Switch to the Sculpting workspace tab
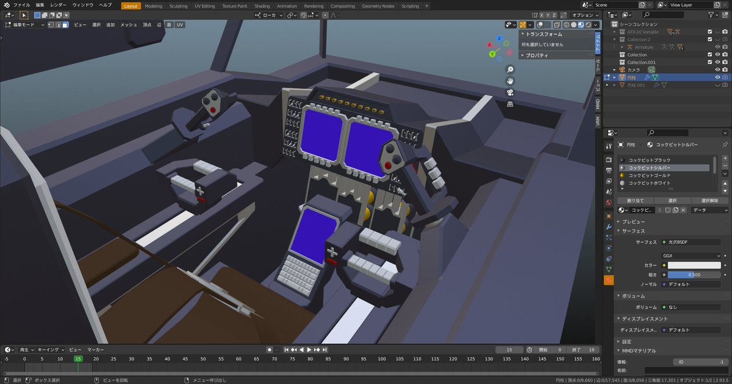This screenshot has height=384, width=732. pyautogui.click(x=178, y=6)
